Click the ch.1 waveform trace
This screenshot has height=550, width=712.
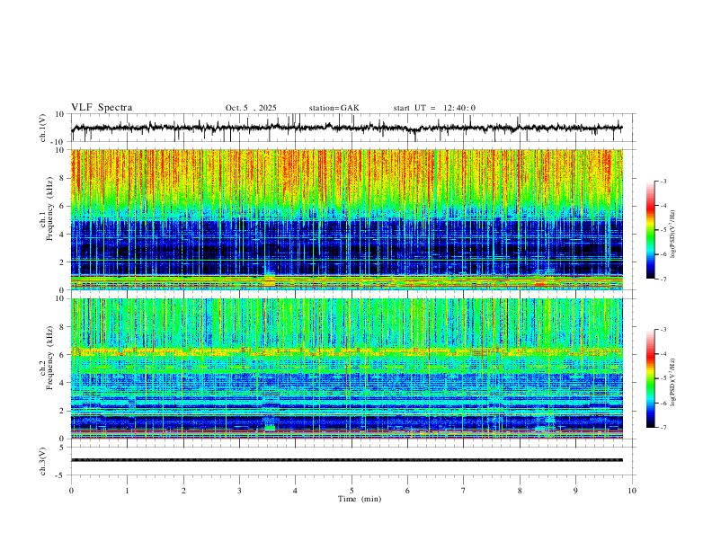(x=346, y=128)
